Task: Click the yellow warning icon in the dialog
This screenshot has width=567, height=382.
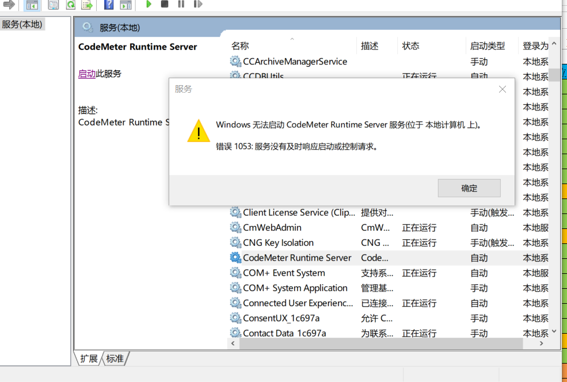Action: pos(199,131)
